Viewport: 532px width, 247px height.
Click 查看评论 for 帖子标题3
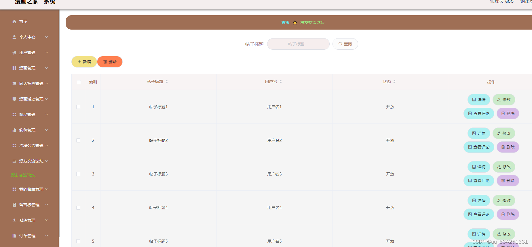pos(479,181)
